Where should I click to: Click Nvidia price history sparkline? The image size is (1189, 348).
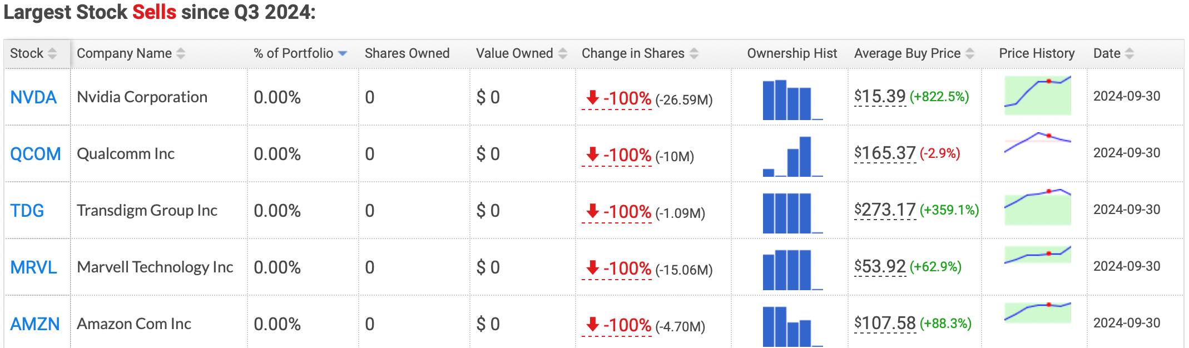1037,96
